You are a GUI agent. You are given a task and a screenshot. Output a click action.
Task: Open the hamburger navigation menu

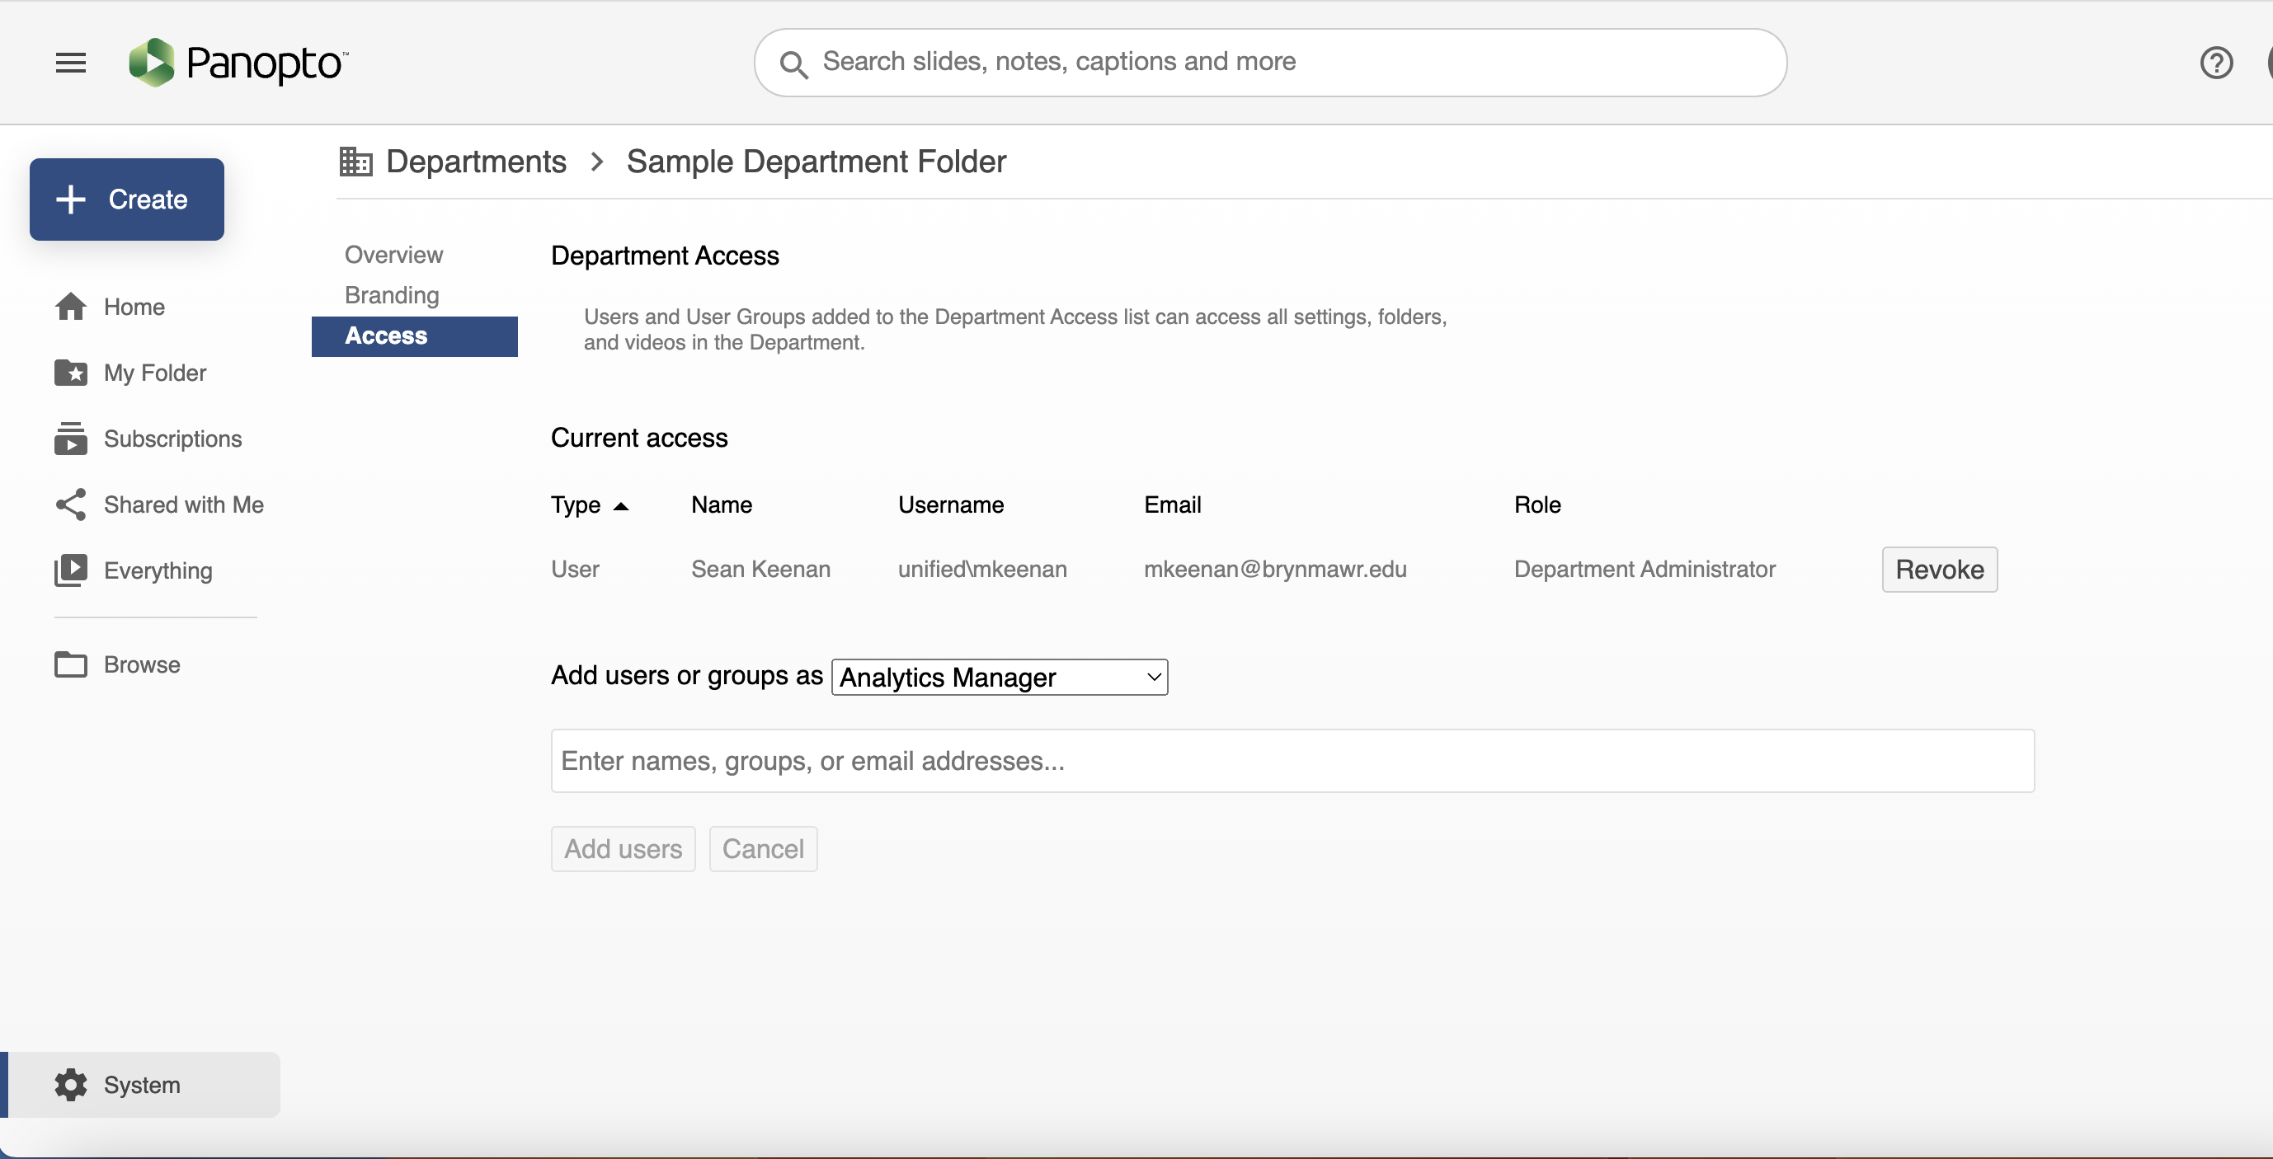point(71,63)
